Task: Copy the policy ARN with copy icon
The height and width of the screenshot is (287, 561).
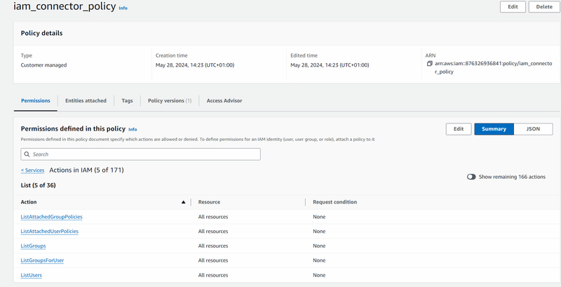Action: [x=429, y=64]
